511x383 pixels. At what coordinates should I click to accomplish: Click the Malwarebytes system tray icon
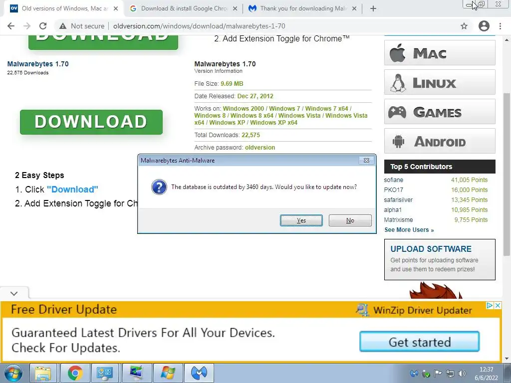pyautogui.click(x=414, y=374)
